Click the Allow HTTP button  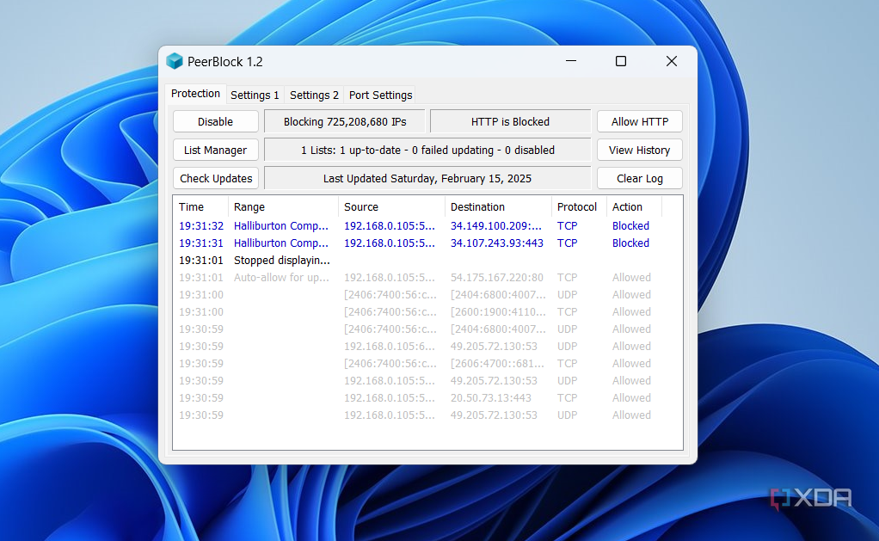click(640, 121)
